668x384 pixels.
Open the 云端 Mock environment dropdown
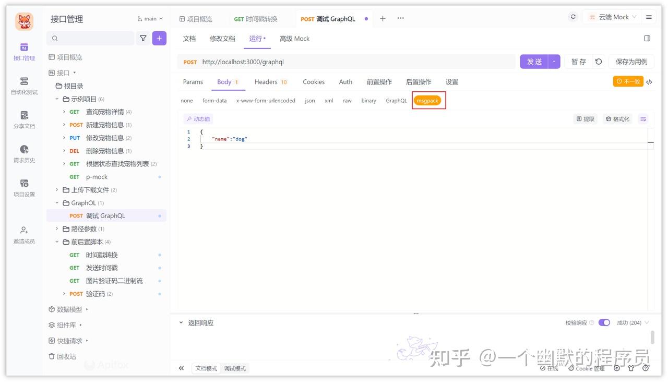pos(614,16)
